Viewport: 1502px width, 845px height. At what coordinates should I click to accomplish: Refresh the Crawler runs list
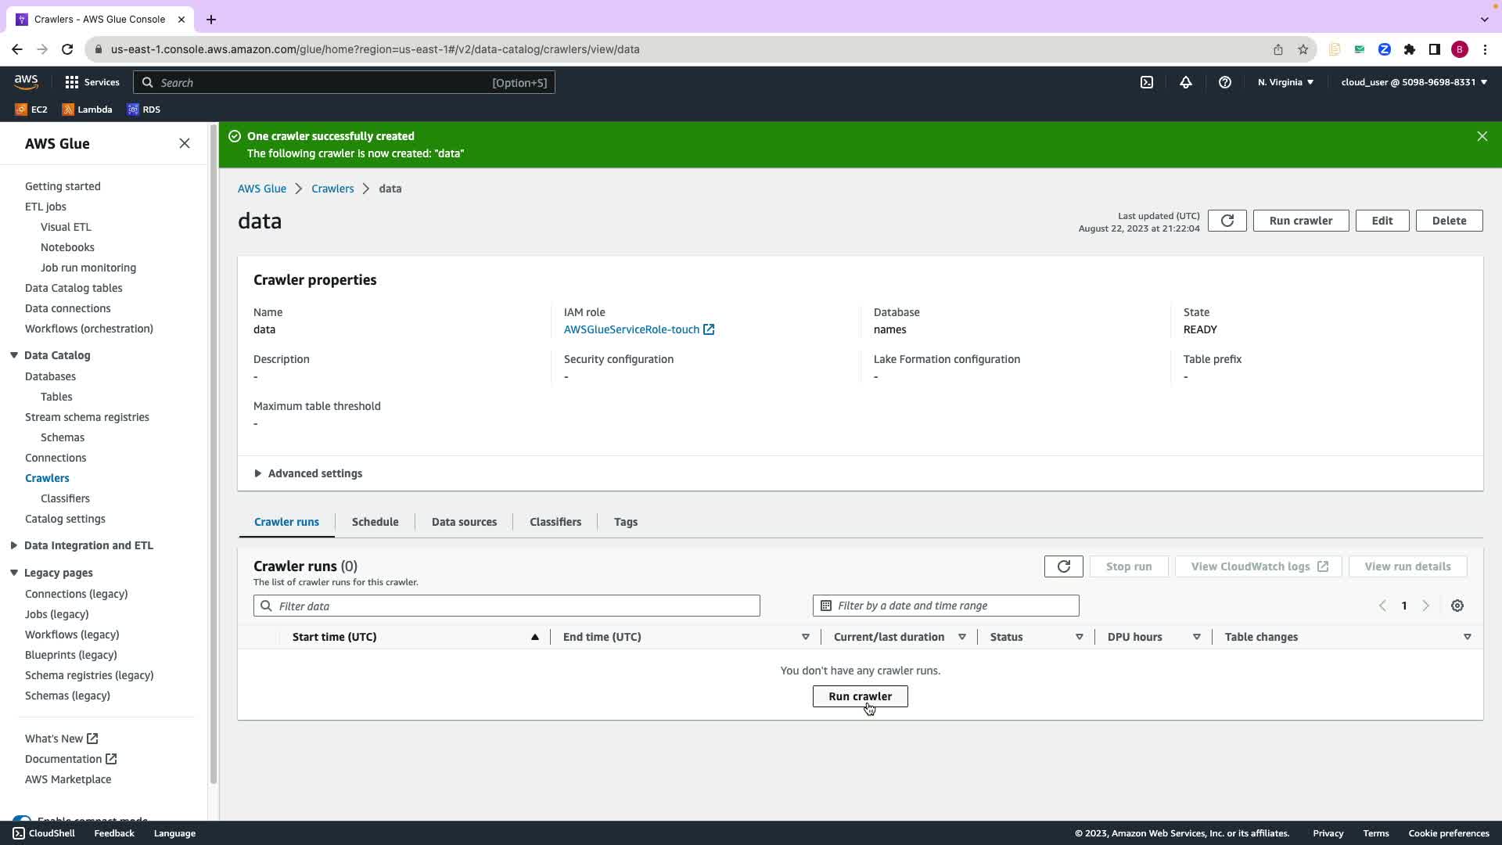point(1063,566)
